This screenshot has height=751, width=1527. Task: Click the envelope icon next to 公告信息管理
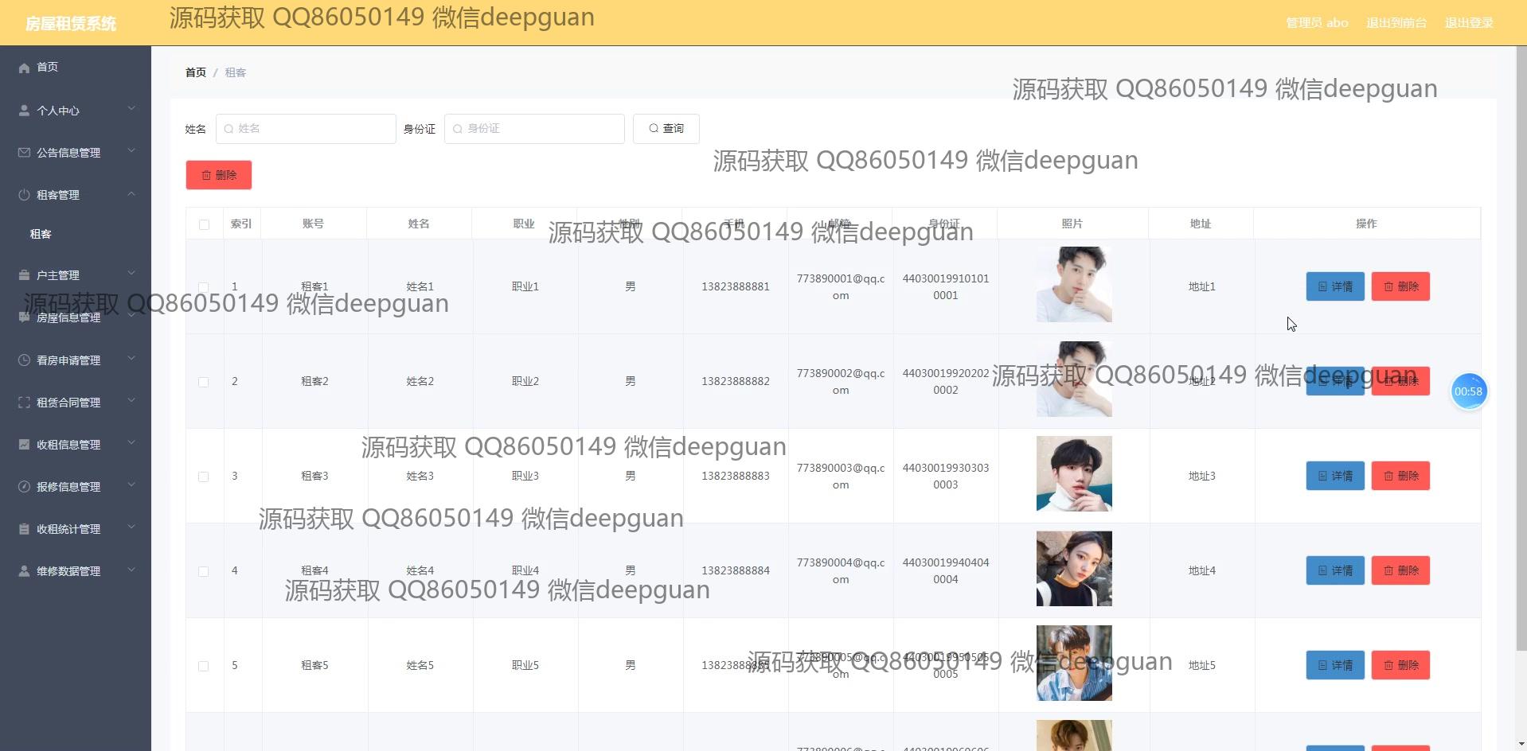pos(24,153)
